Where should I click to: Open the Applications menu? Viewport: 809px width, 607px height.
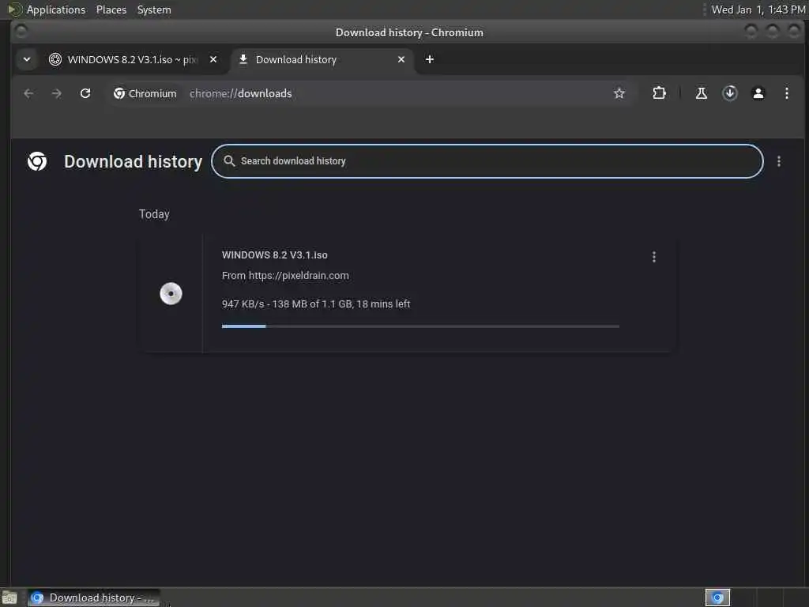point(56,9)
